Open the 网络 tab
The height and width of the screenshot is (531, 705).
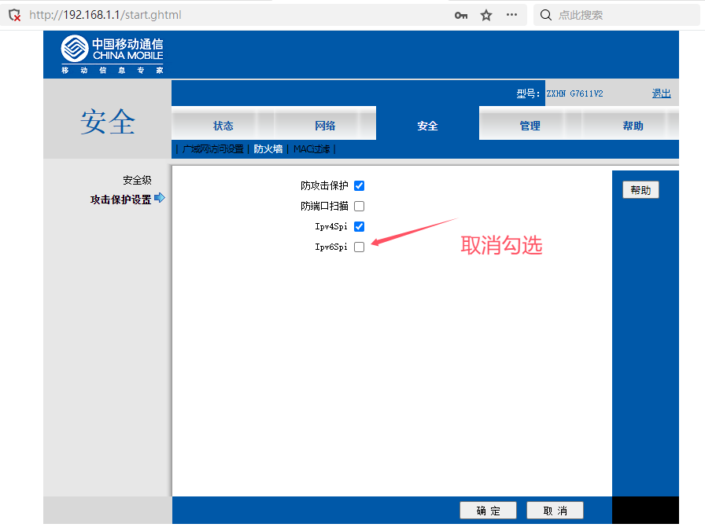[325, 126]
